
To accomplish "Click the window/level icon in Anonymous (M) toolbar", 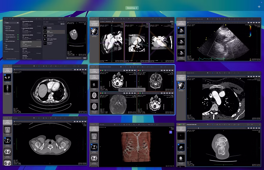I will [x=34, y=66].
